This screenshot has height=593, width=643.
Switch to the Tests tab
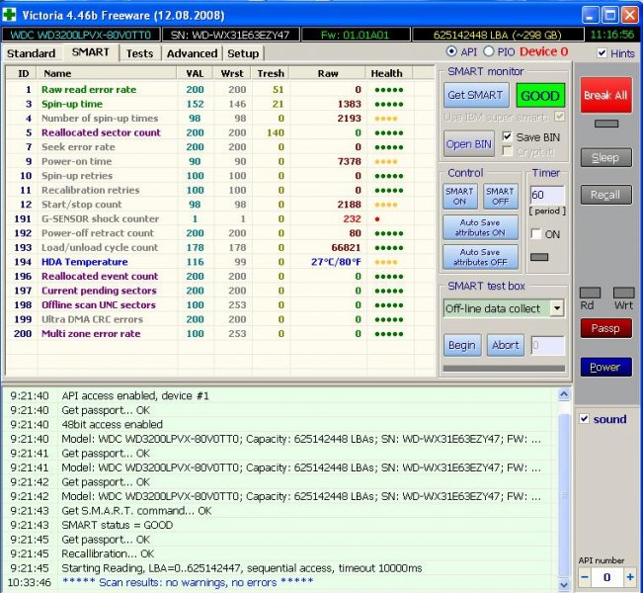pyautogui.click(x=139, y=52)
